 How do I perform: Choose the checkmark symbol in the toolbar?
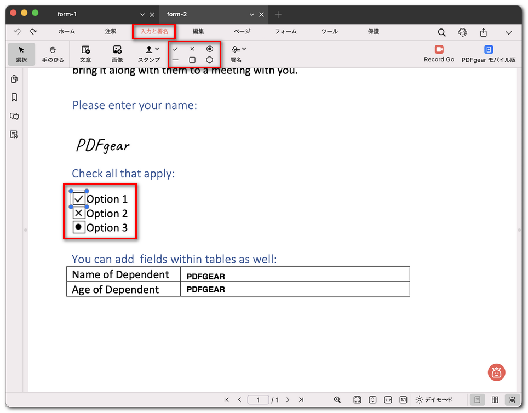(x=175, y=49)
